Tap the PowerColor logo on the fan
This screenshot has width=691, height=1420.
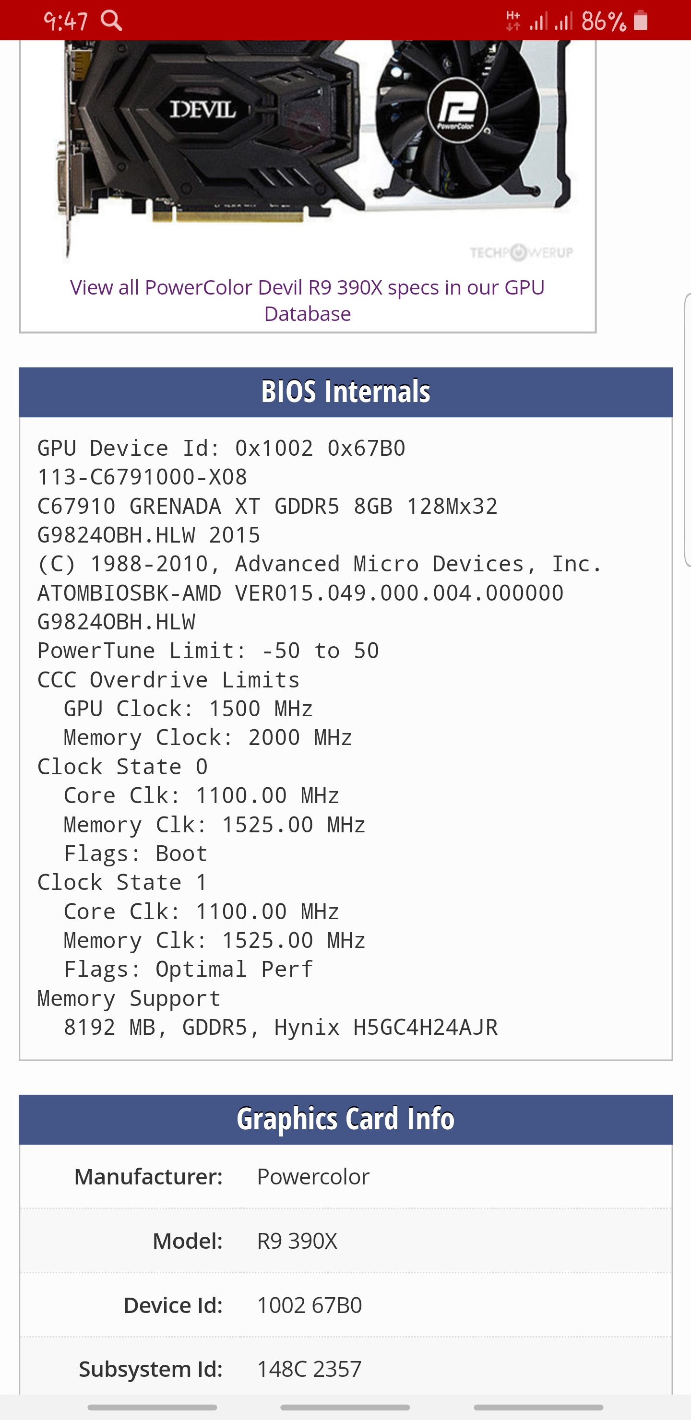pos(457,111)
